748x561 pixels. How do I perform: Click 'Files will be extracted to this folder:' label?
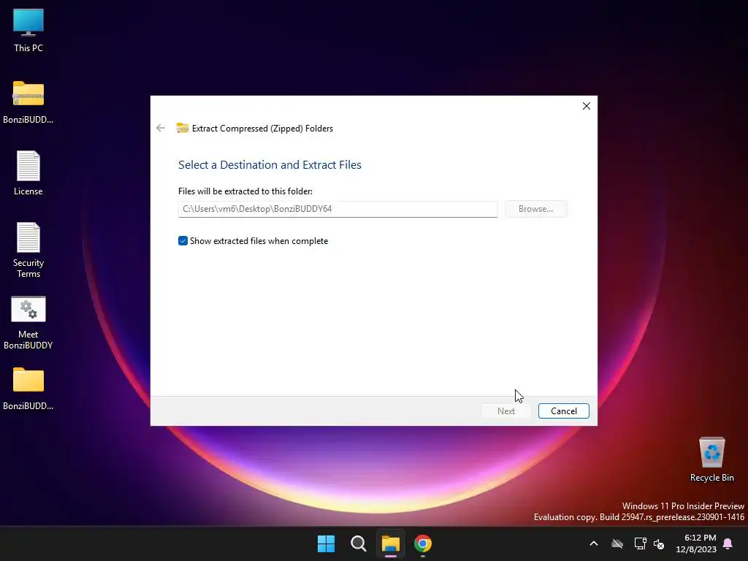coord(245,191)
